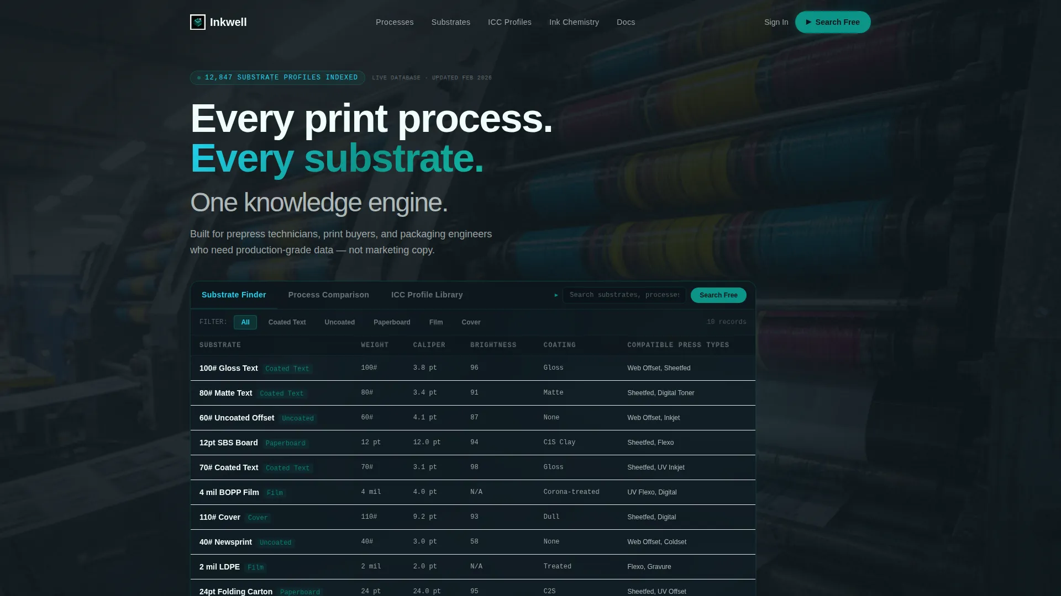1061x596 pixels.
Task: Click the Corona-treated coating value
Action: (x=571, y=492)
